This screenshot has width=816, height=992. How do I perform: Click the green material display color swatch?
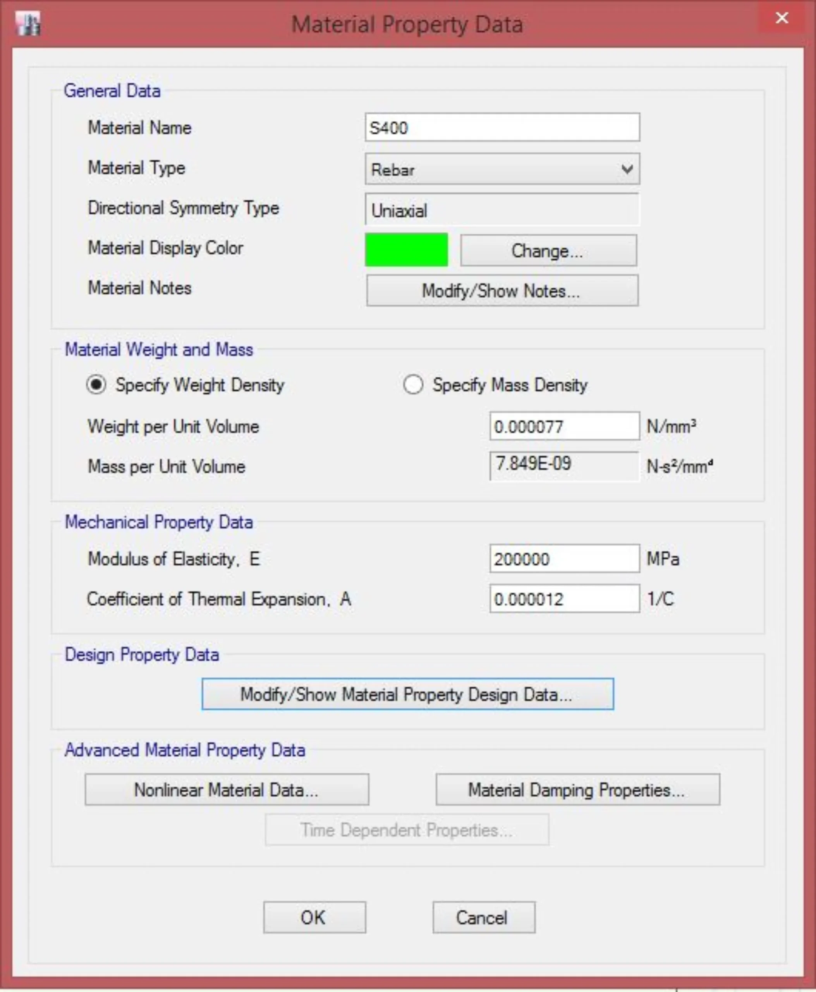click(x=406, y=250)
